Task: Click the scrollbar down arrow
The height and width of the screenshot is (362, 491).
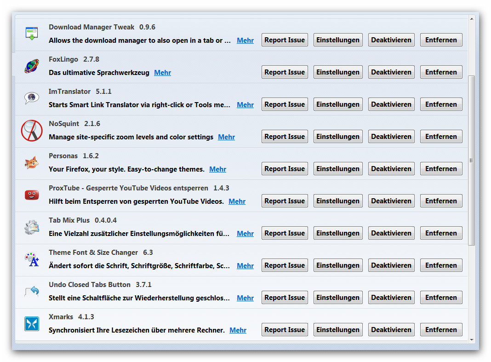Action: (471, 339)
